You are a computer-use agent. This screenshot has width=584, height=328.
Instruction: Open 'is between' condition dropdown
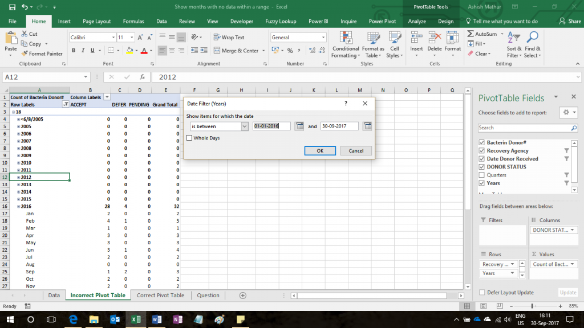(244, 126)
